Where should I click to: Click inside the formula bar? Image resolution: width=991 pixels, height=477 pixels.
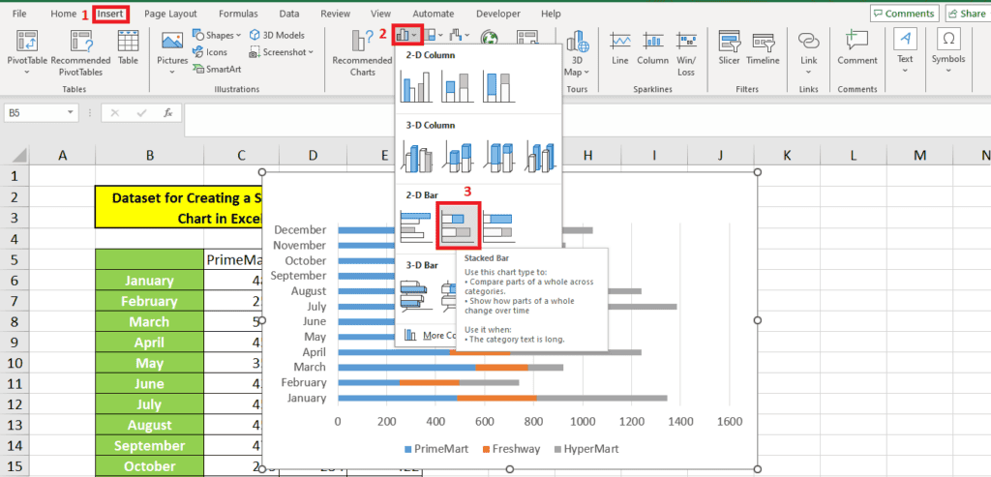tap(587, 118)
